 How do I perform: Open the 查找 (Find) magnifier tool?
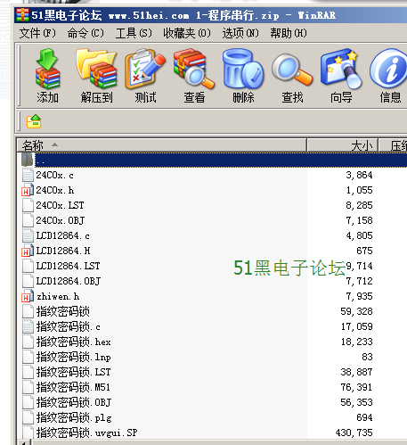(292, 76)
